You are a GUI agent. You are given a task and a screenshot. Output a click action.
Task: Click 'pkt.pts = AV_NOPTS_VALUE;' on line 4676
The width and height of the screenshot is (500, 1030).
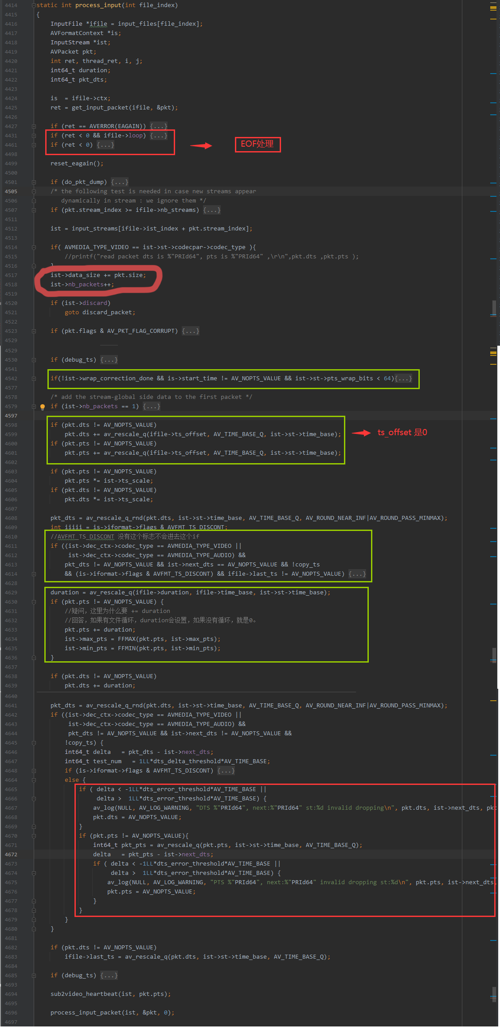[x=152, y=892]
